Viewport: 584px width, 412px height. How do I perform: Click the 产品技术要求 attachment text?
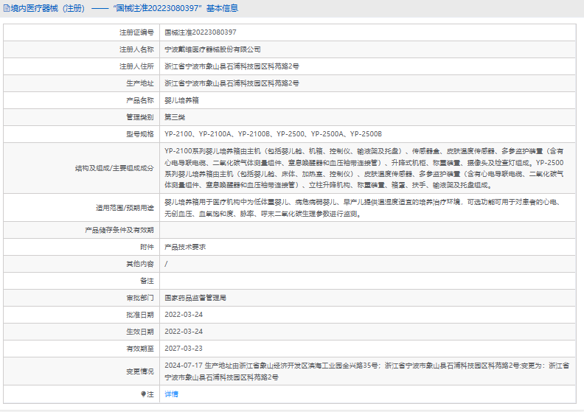(x=185, y=247)
